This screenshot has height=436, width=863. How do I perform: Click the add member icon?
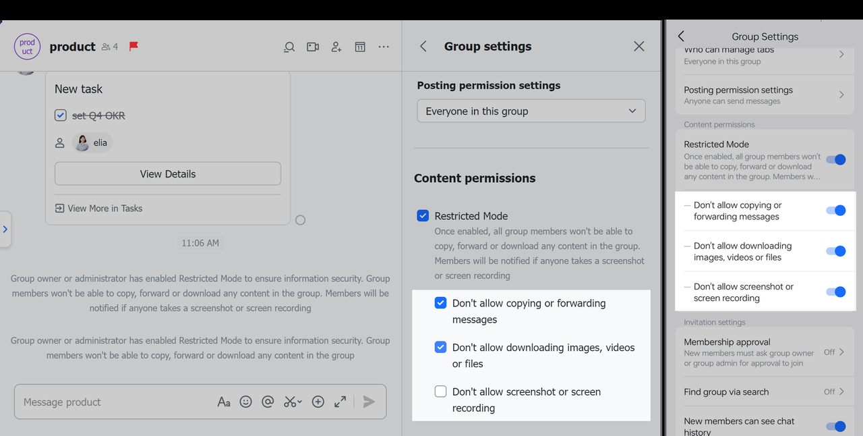click(x=336, y=47)
